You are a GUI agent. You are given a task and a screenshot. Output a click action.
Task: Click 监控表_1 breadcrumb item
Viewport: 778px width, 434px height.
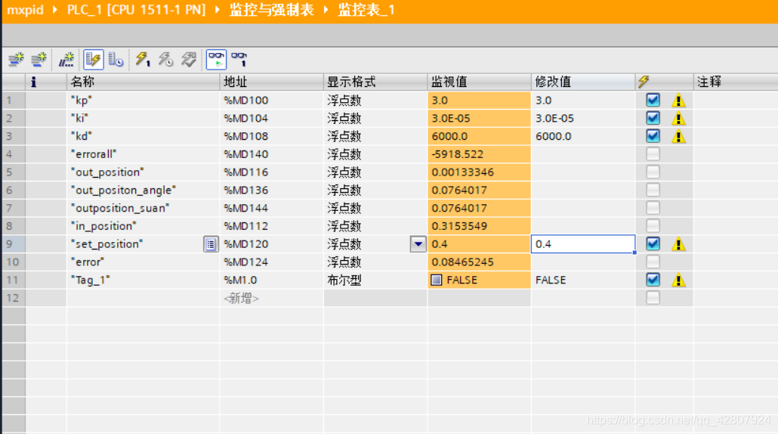[366, 9]
